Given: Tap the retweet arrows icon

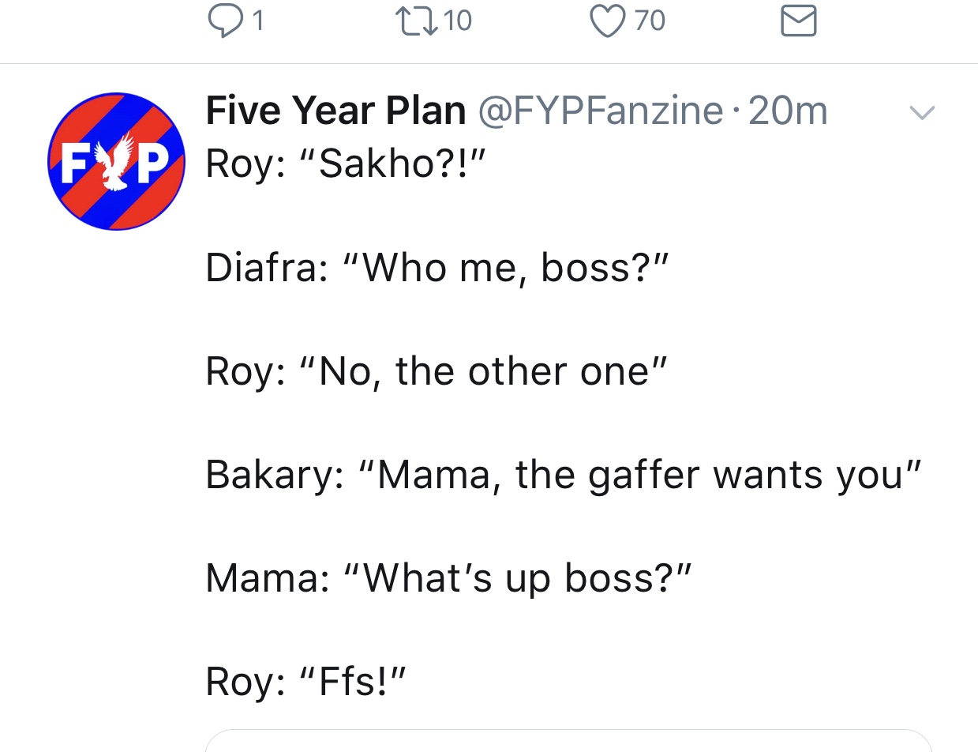Looking at the screenshot, I should click(419, 21).
